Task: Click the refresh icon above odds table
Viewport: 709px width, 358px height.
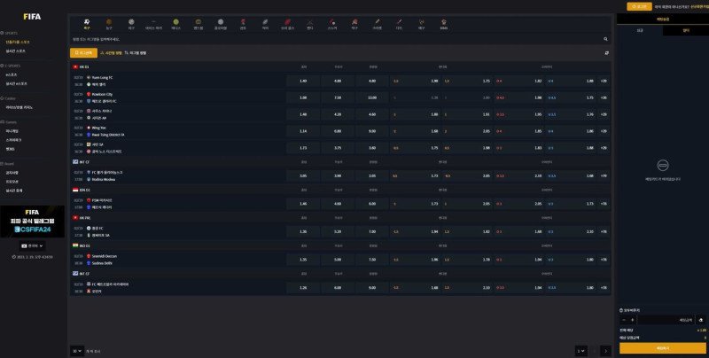Action: pos(606,53)
